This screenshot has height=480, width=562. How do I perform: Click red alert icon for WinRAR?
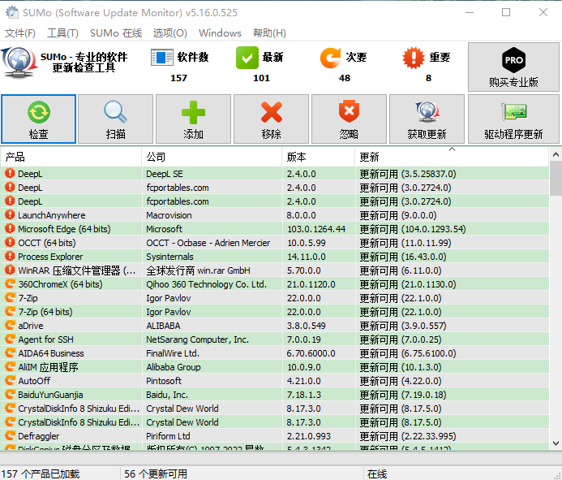click(x=10, y=270)
